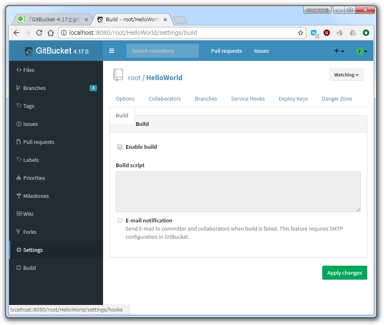Type in the Search repository field
Viewport: 384px width, 325px height.
[162, 51]
